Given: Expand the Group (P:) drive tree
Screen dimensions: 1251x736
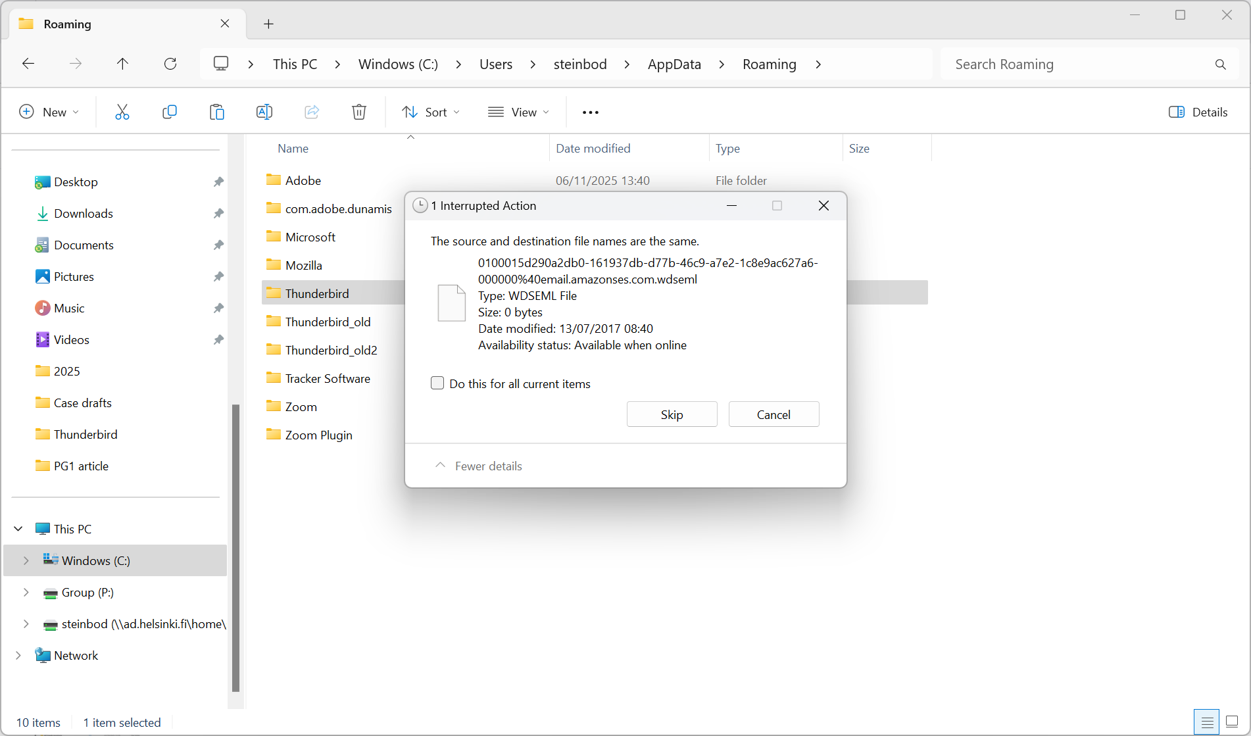Looking at the screenshot, I should coord(26,592).
